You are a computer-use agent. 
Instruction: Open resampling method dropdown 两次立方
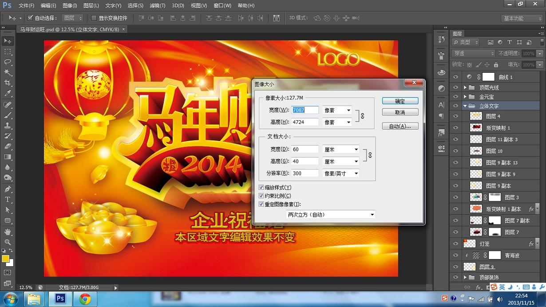pos(331,215)
